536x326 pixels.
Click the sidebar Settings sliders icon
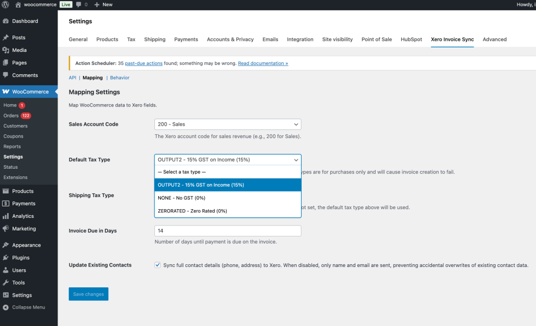5,295
